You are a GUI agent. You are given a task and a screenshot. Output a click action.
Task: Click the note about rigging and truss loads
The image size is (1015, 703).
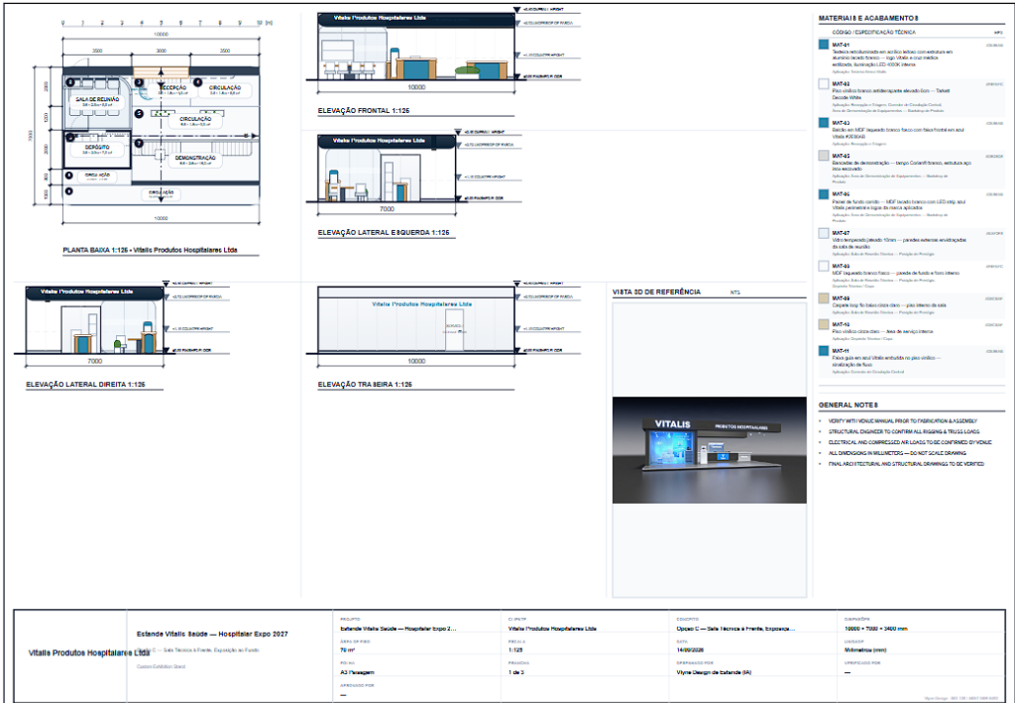(x=904, y=431)
